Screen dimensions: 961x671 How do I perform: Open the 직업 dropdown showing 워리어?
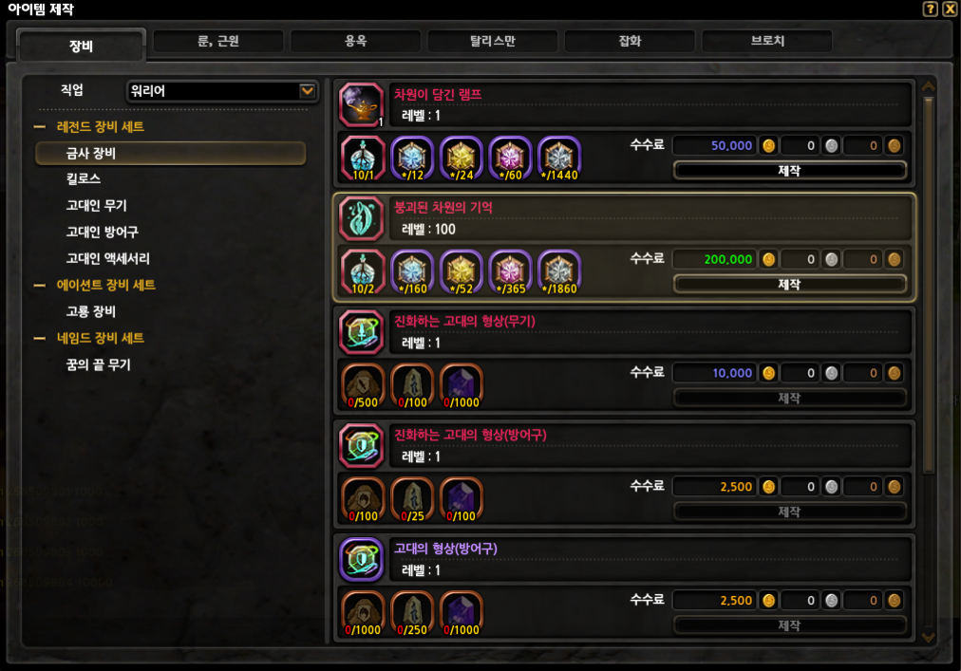pyautogui.click(x=222, y=91)
